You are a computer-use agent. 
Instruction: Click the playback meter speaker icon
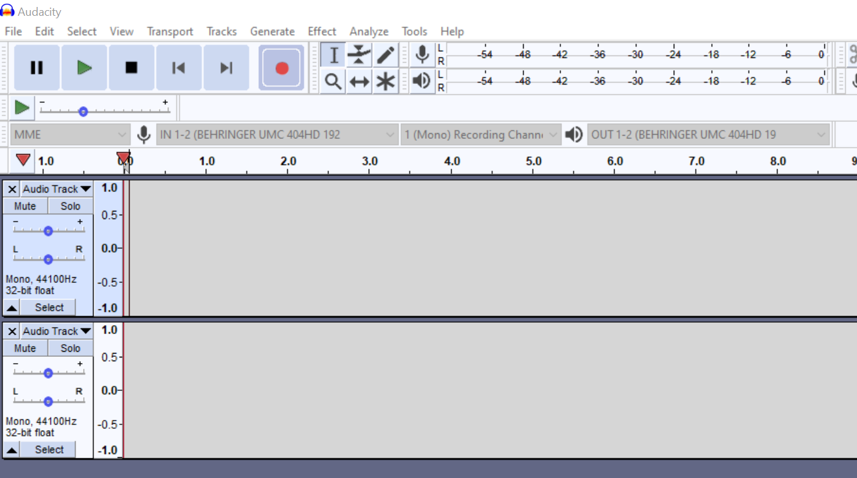point(421,81)
